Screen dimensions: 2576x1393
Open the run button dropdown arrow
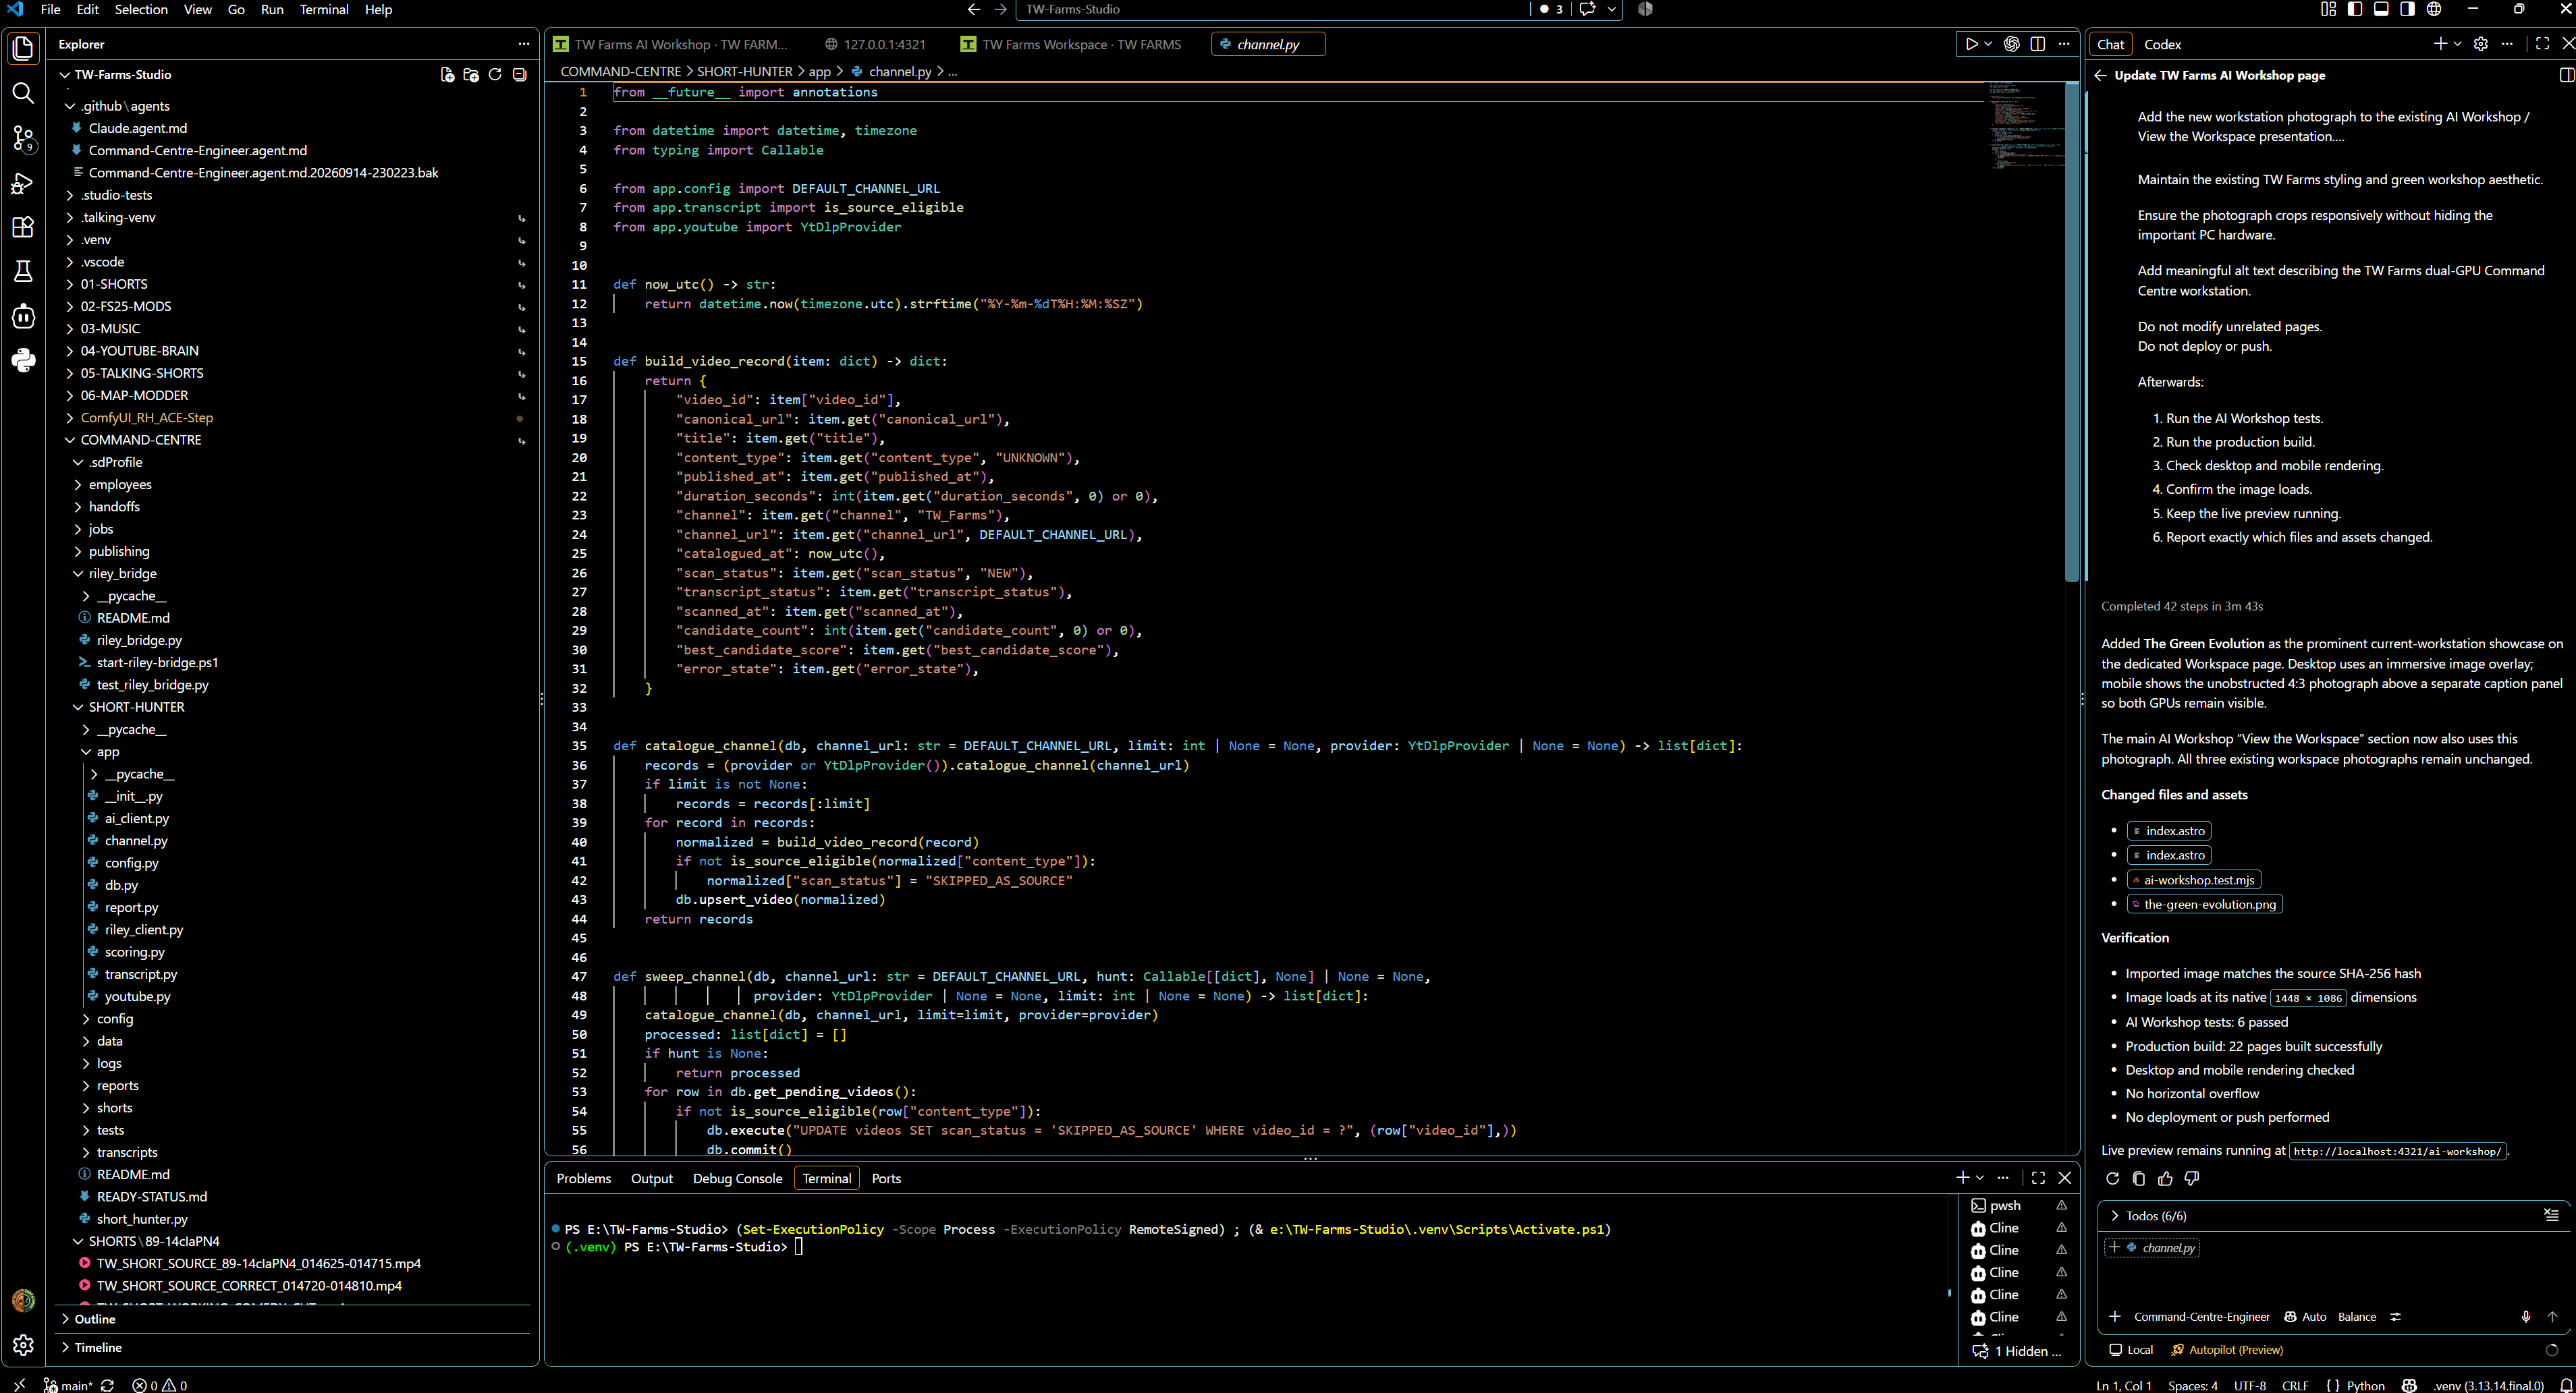pyautogui.click(x=1988, y=44)
